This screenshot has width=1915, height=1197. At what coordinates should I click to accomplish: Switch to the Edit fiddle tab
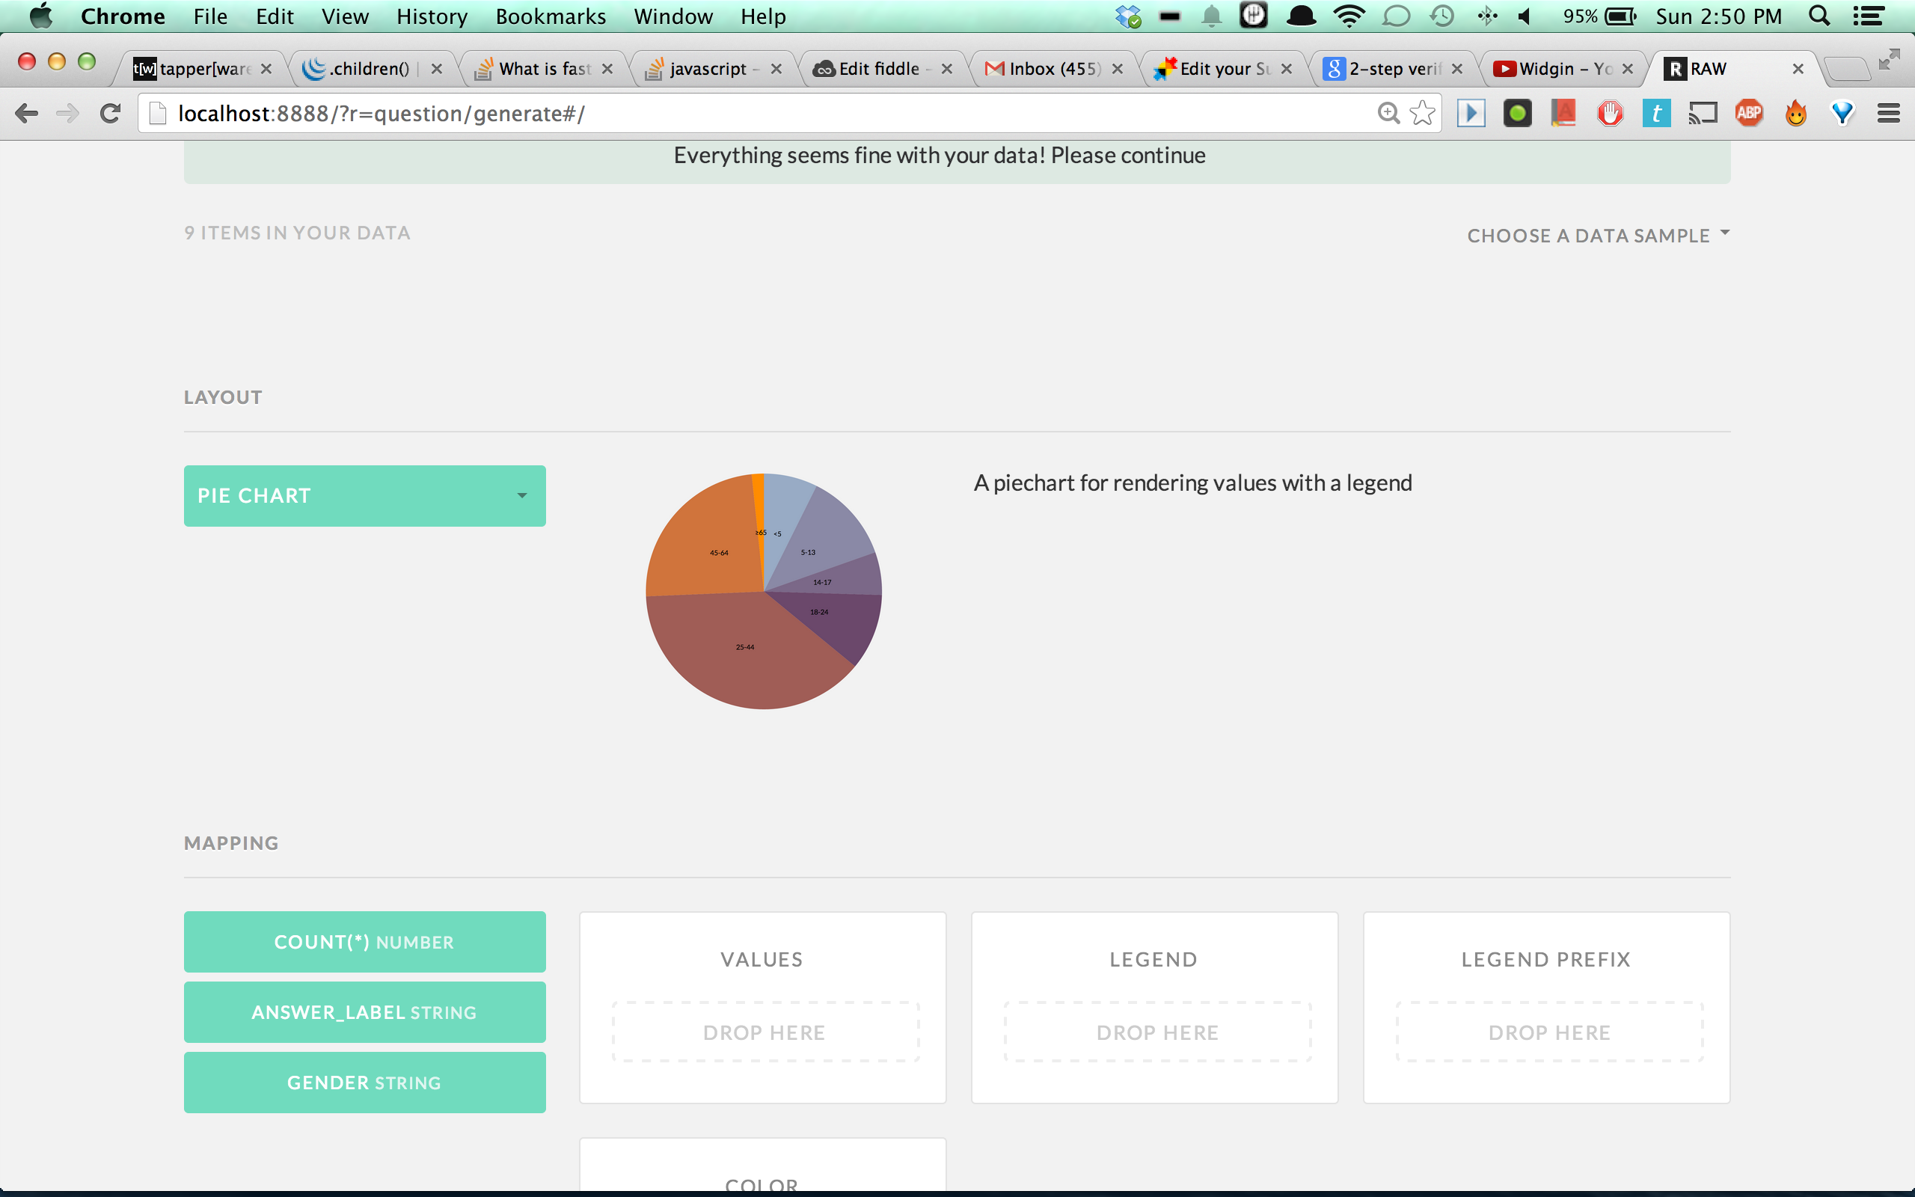(878, 69)
